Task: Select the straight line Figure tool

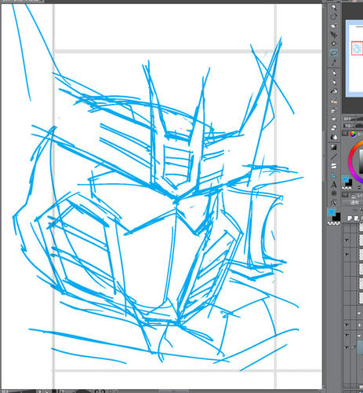Action: click(x=334, y=156)
